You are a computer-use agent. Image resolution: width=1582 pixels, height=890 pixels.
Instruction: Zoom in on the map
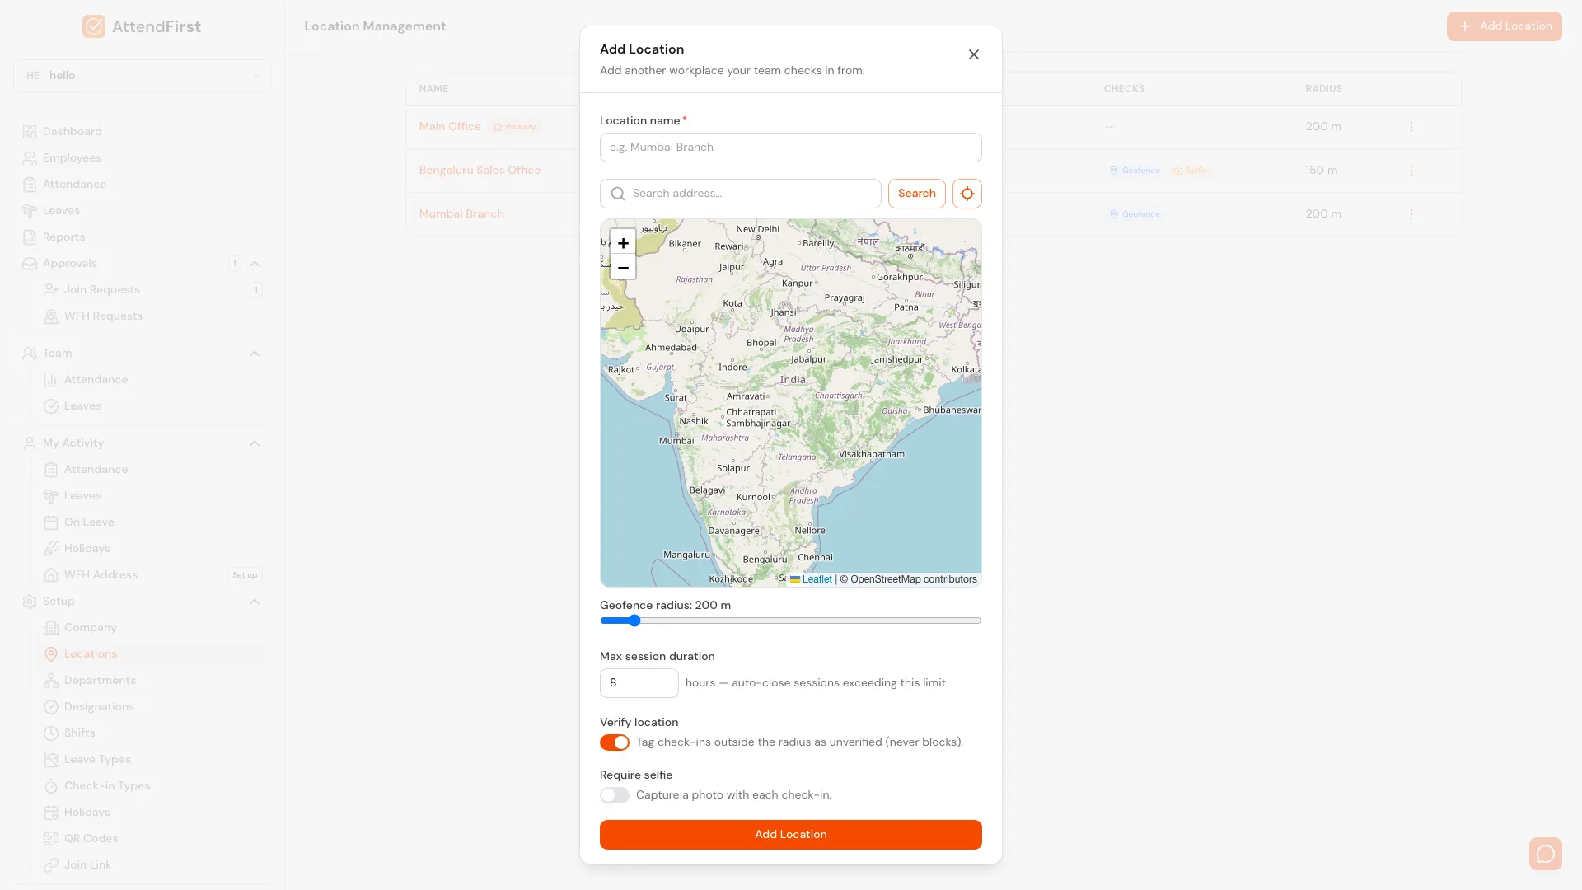pos(623,243)
